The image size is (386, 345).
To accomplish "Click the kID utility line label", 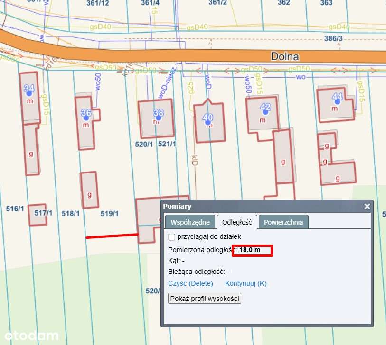I will pyautogui.click(x=194, y=161).
